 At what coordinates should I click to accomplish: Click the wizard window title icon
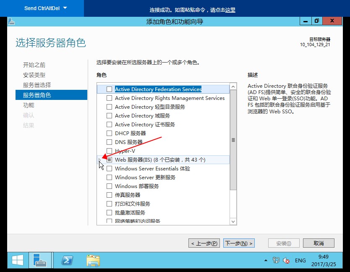(11, 22)
